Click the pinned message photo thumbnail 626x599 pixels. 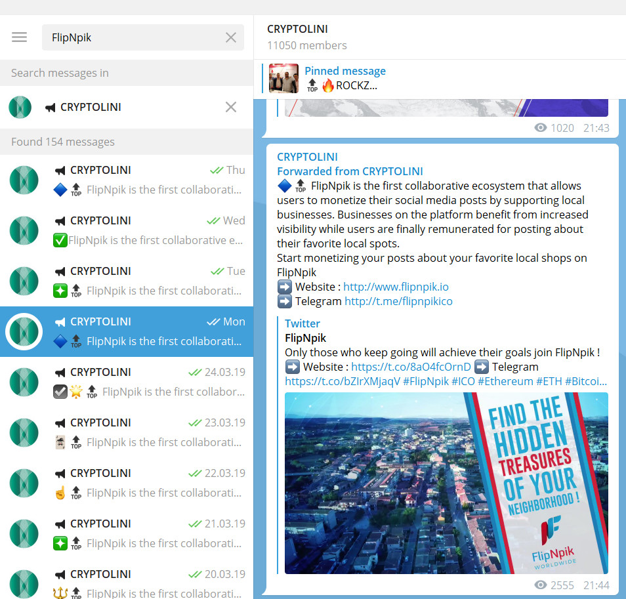click(283, 78)
